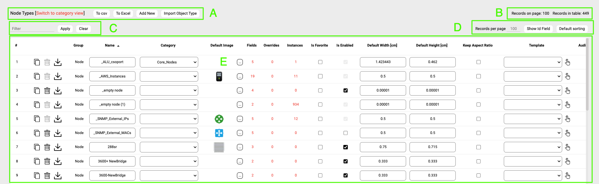This screenshot has height=184, width=599.
Task: Delete the _empty node row
Action: tap(47, 91)
